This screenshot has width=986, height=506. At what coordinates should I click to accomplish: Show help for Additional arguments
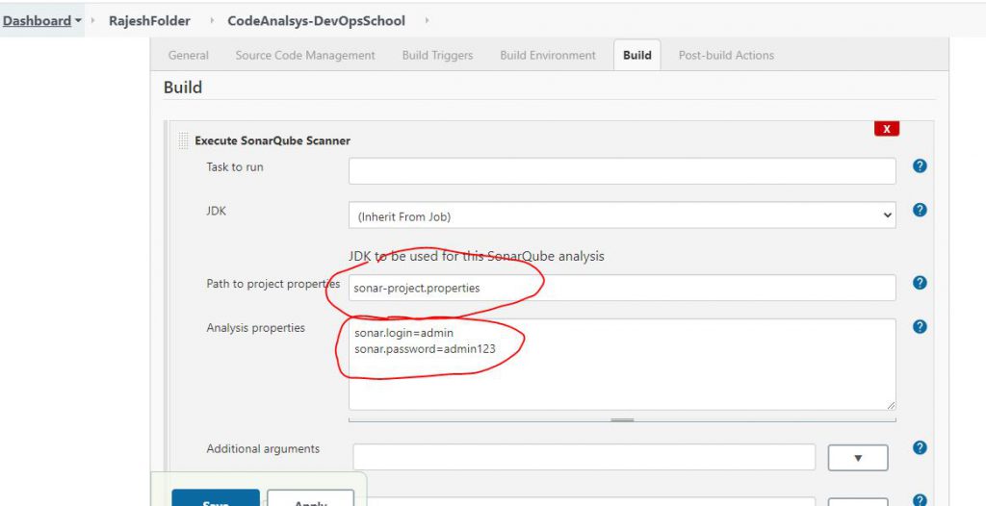(x=919, y=448)
